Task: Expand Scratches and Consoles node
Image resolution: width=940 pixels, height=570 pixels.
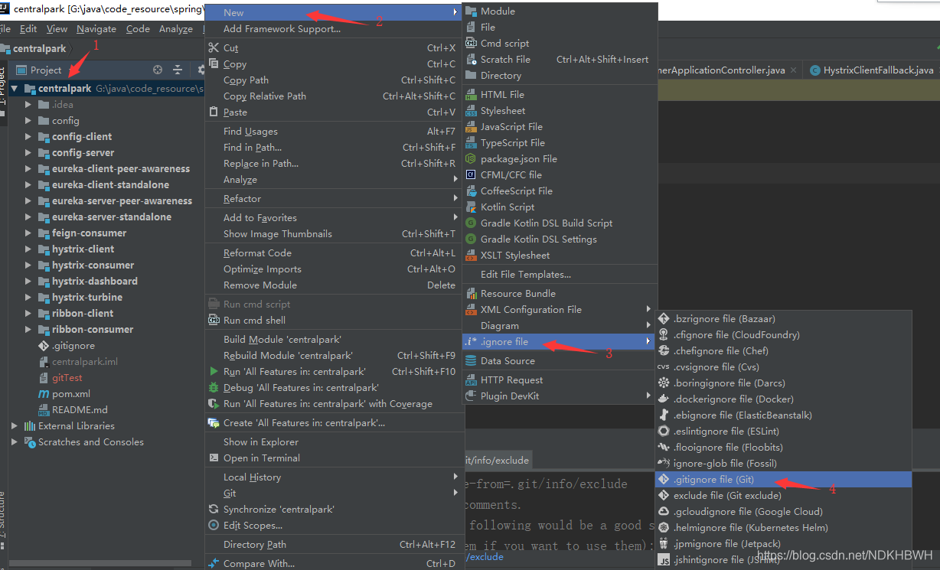Action: [x=14, y=441]
